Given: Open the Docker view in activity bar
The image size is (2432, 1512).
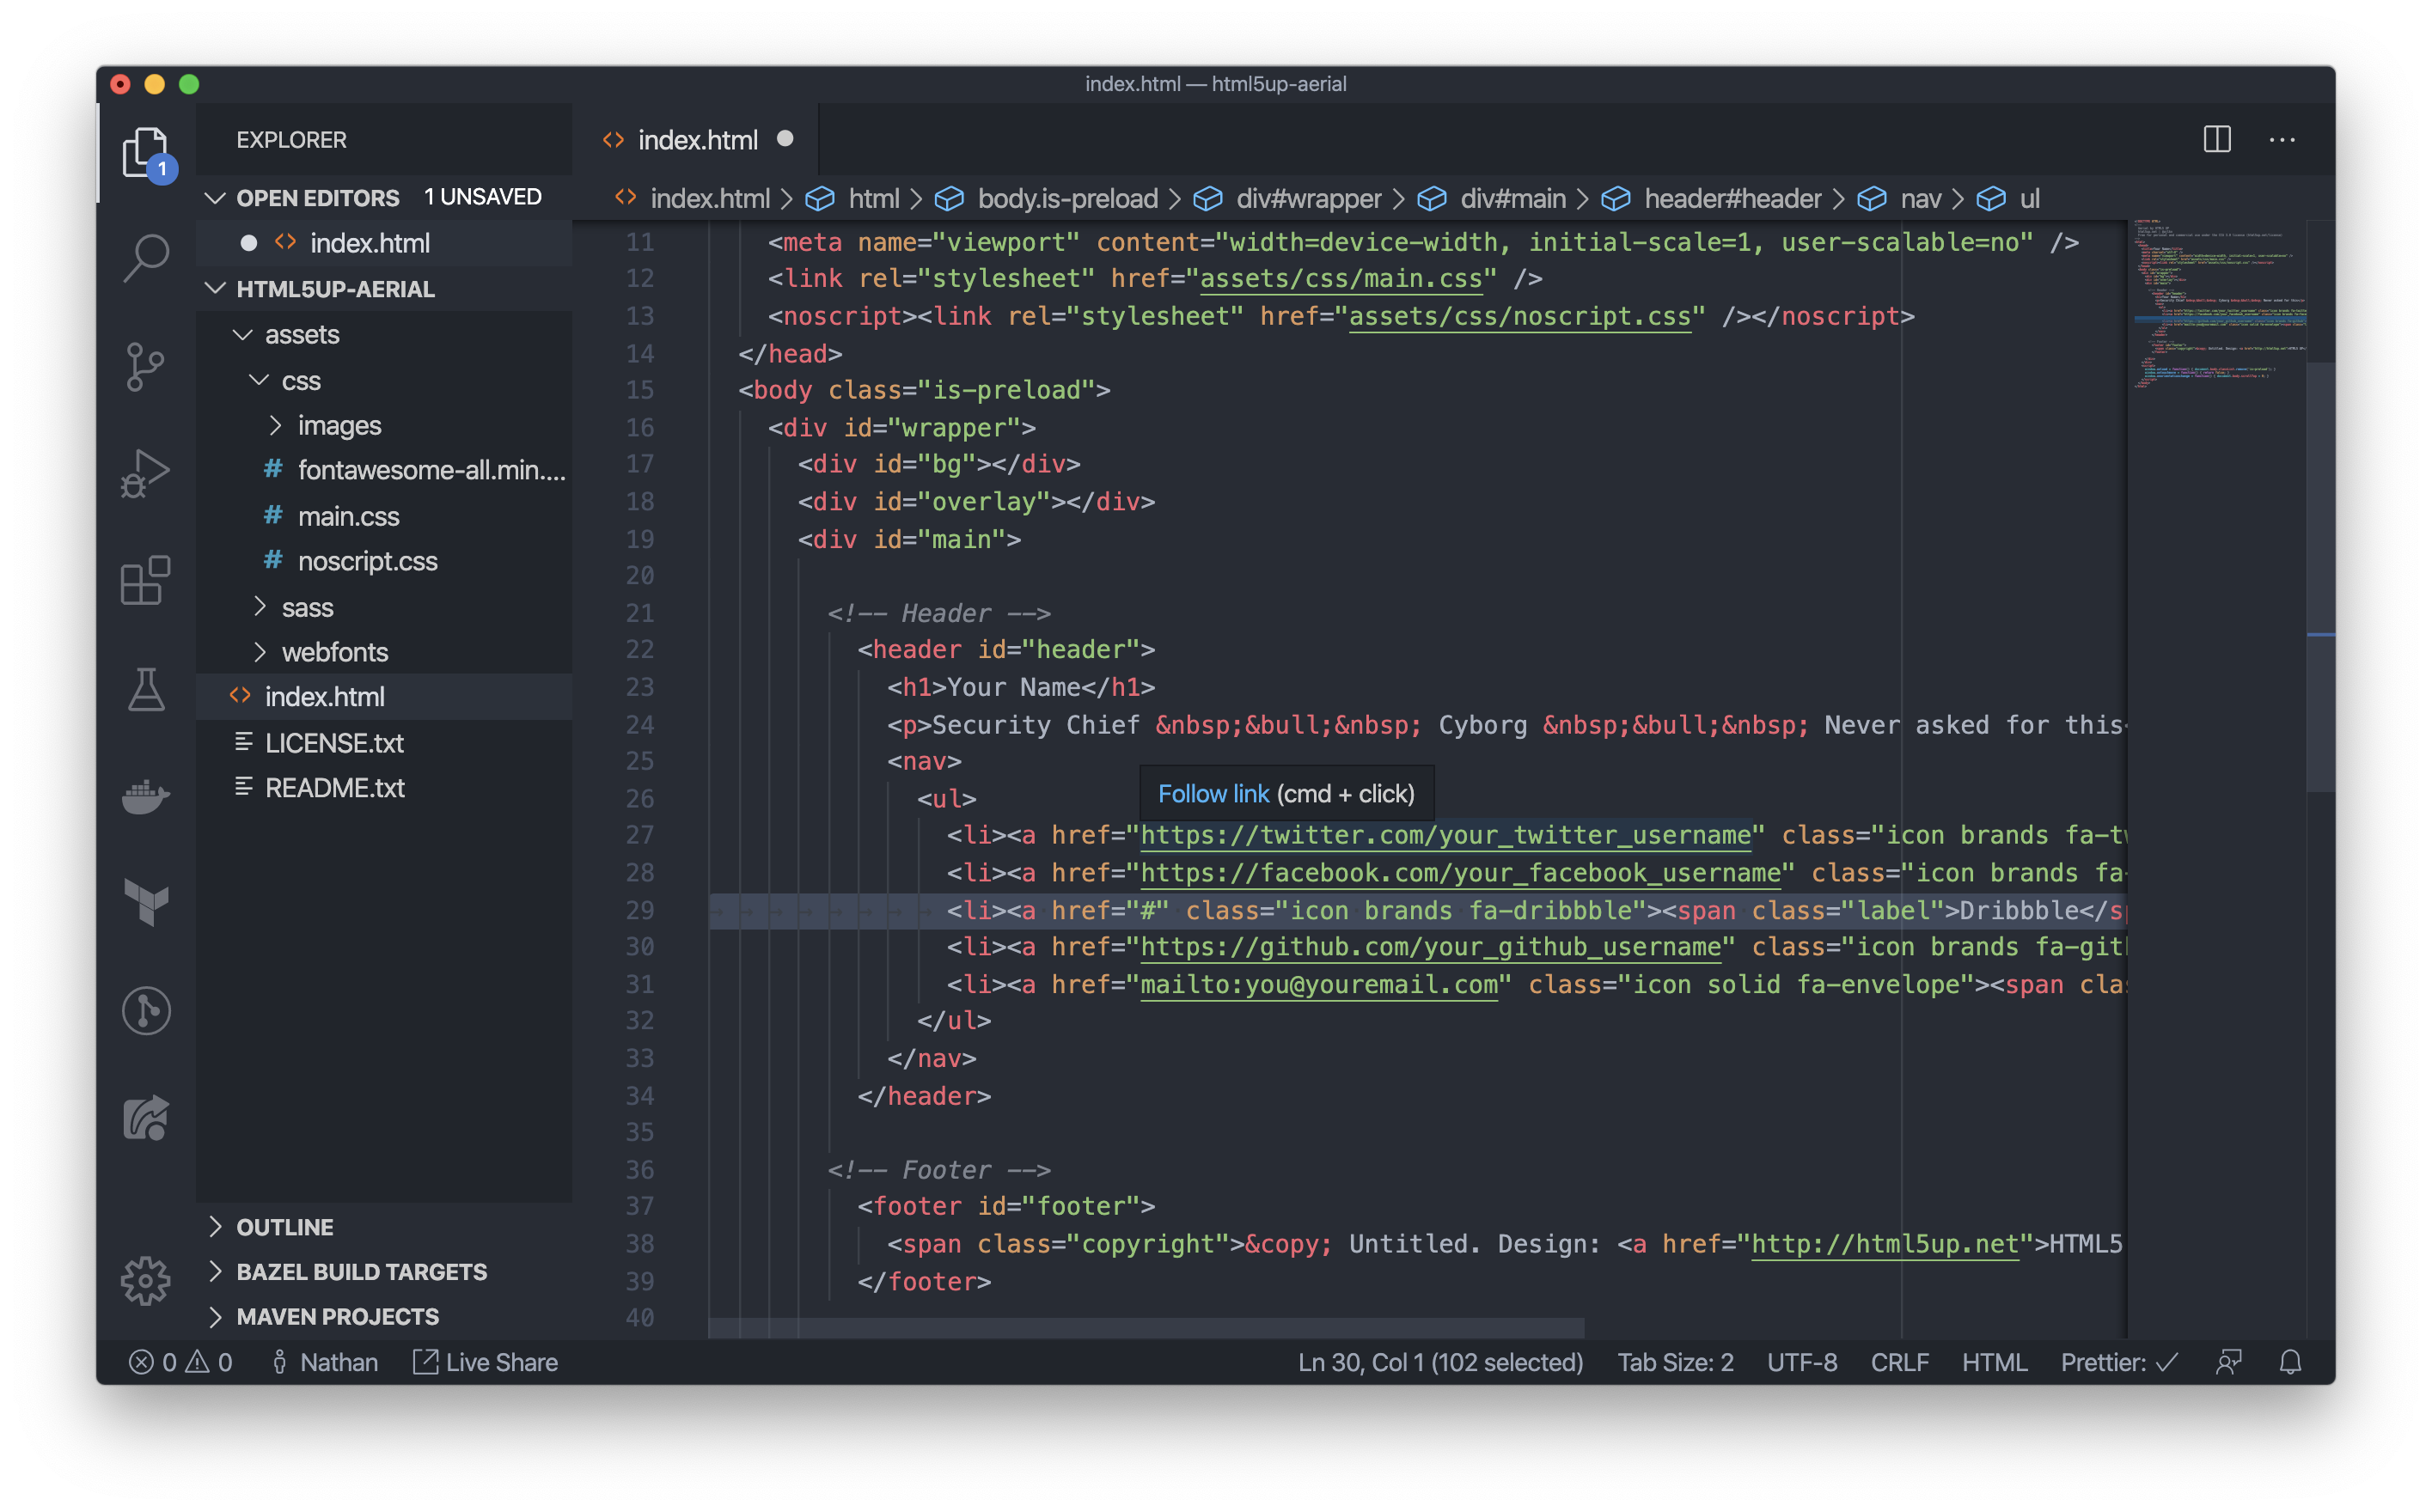Looking at the screenshot, I should point(146,797).
